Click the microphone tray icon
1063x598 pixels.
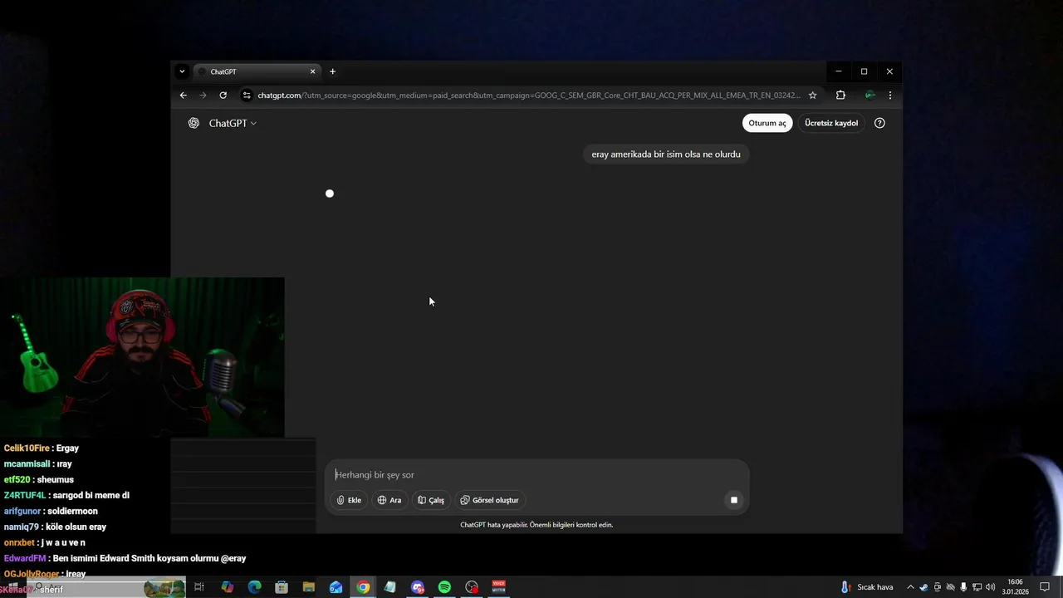963,587
